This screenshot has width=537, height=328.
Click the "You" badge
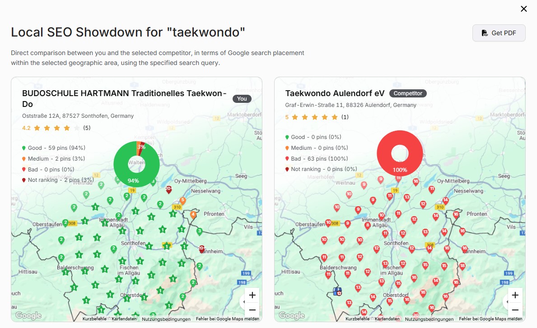tap(242, 99)
